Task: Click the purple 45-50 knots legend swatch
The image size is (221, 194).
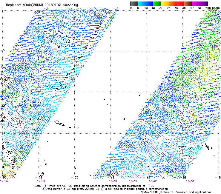Action: pyautogui.click(x=203, y=4)
